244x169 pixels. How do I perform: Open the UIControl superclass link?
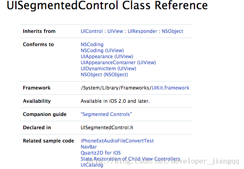pos(92,31)
